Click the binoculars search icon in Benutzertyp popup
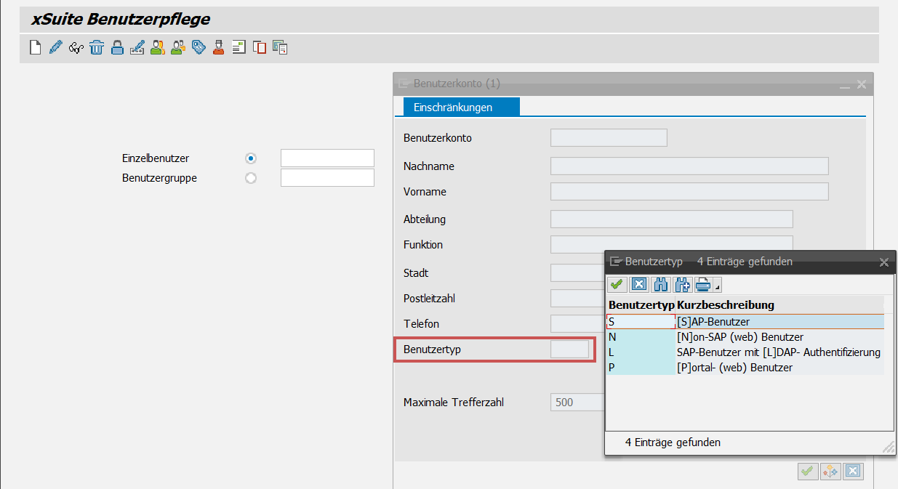 click(661, 284)
